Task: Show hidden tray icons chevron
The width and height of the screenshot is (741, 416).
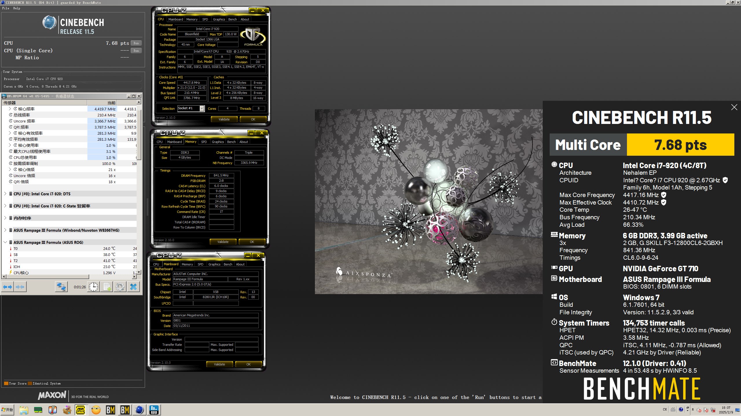Action: 693,409
